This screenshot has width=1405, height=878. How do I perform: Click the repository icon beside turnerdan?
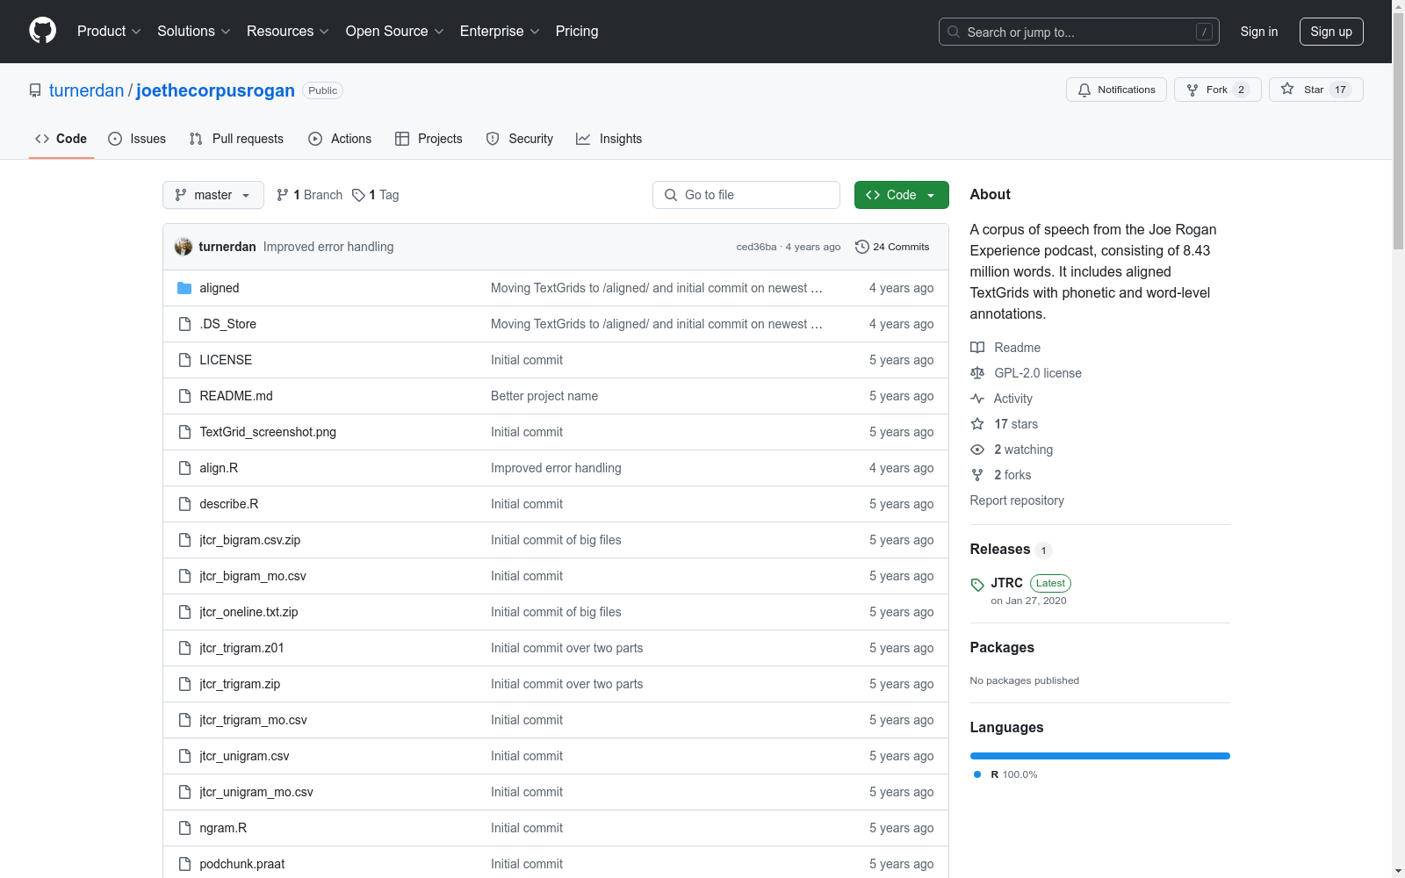point(35,90)
